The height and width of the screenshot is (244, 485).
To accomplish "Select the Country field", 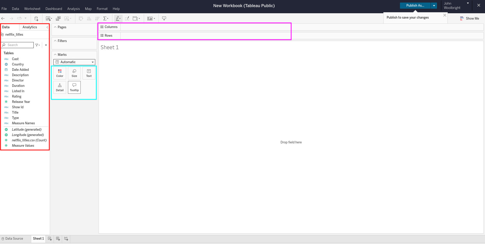I will click(18, 64).
